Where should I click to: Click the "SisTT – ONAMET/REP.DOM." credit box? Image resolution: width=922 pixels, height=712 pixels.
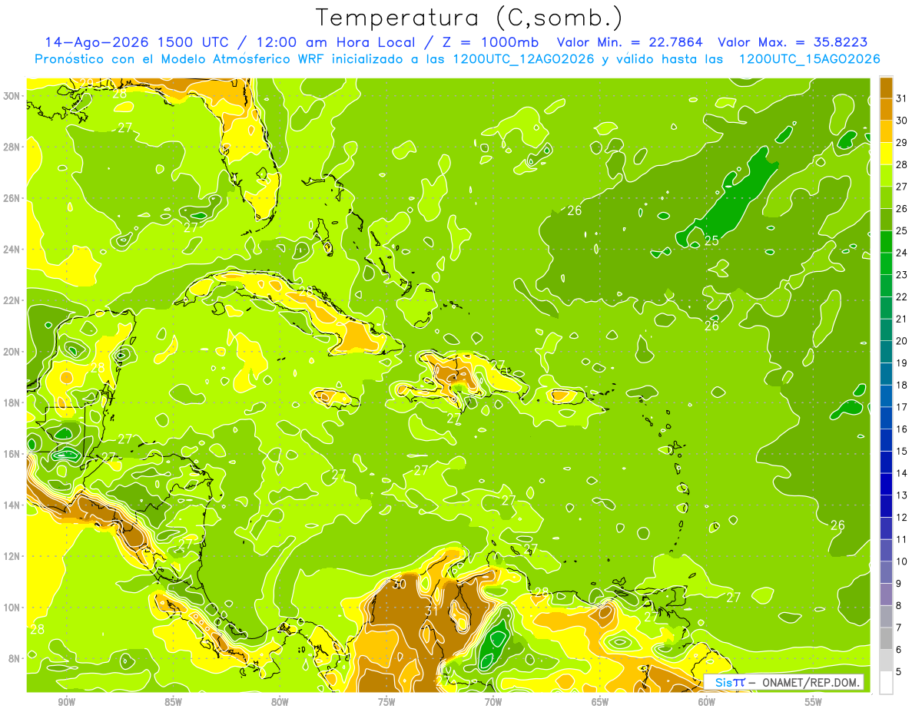tap(784, 682)
